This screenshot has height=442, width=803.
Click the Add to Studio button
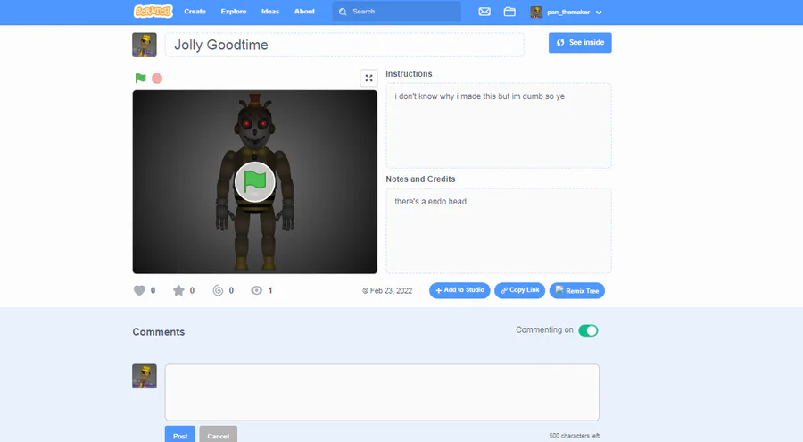pos(459,290)
